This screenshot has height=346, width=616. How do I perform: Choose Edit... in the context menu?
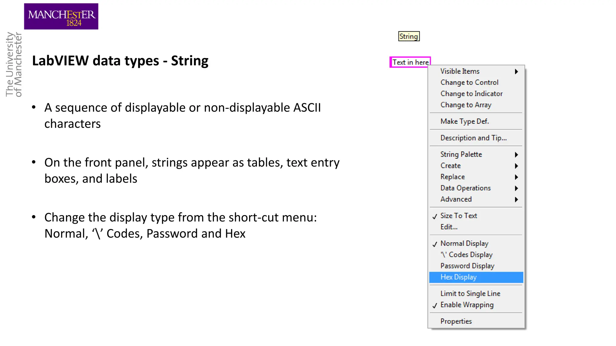pyautogui.click(x=476, y=227)
